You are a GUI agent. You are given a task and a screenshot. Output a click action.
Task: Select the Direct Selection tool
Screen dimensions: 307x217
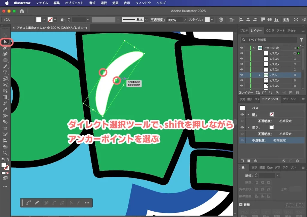[5, 41]
